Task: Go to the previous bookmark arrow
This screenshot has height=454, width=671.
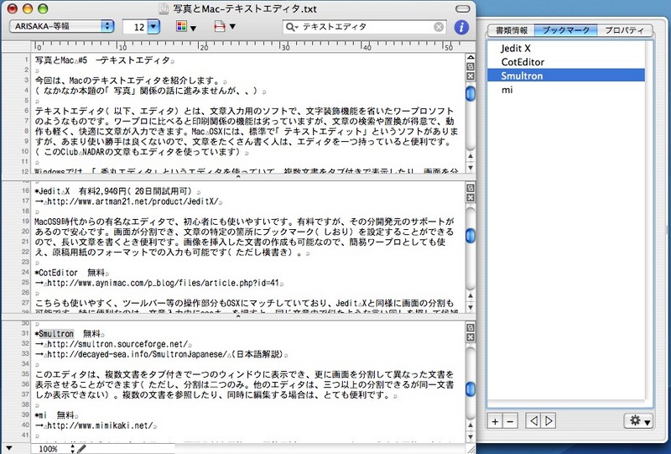Action: click(x=533, y=421)
